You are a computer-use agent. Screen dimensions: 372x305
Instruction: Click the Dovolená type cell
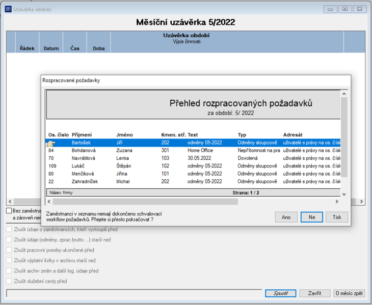coord(248,158)
